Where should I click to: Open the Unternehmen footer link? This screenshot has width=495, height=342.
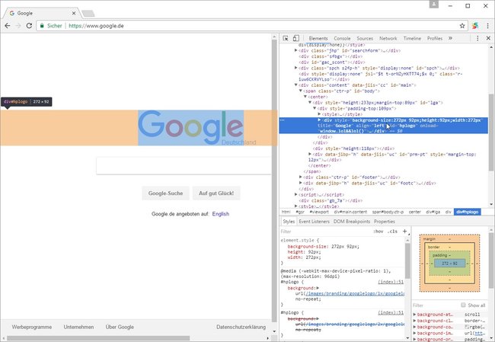[78, 328]
